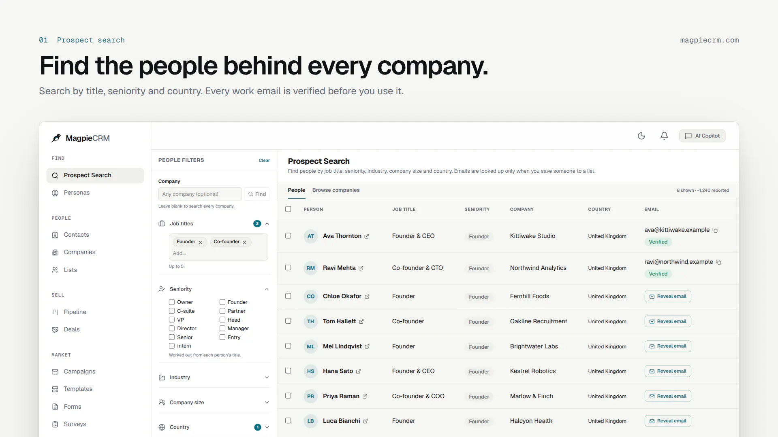
Task: Click the LB avatar for Luca Bianchi
Action: tap(310, 421)
